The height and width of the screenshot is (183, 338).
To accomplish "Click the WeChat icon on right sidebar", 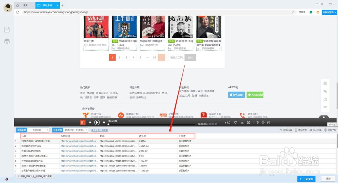I will pyautogui.click(x=325, y=91).
